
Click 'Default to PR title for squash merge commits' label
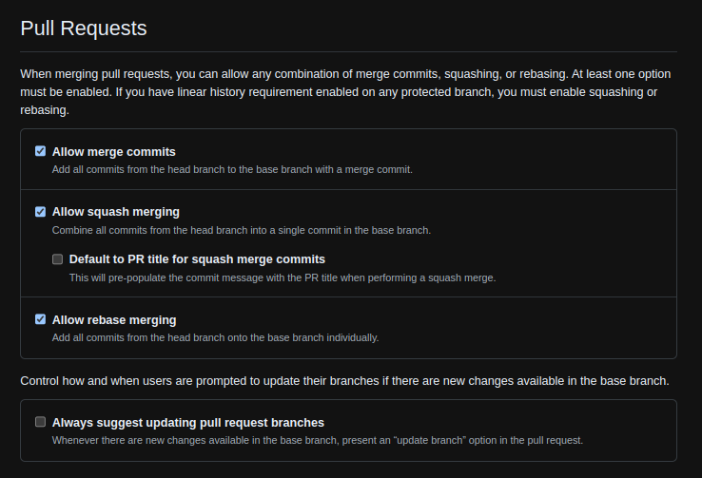(x=197, y=259)
